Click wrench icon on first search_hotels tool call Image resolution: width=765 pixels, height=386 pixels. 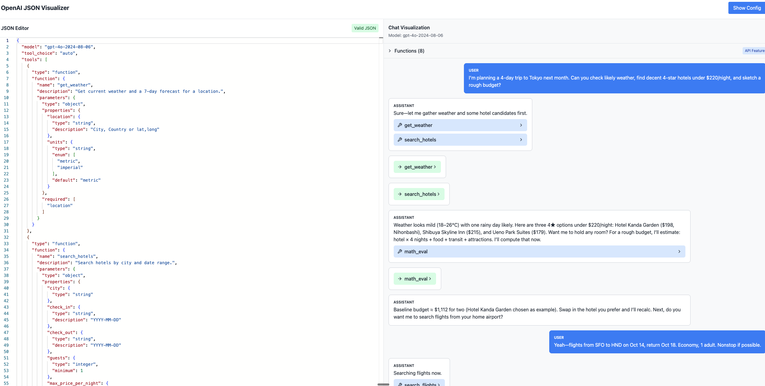coord(400,140)
